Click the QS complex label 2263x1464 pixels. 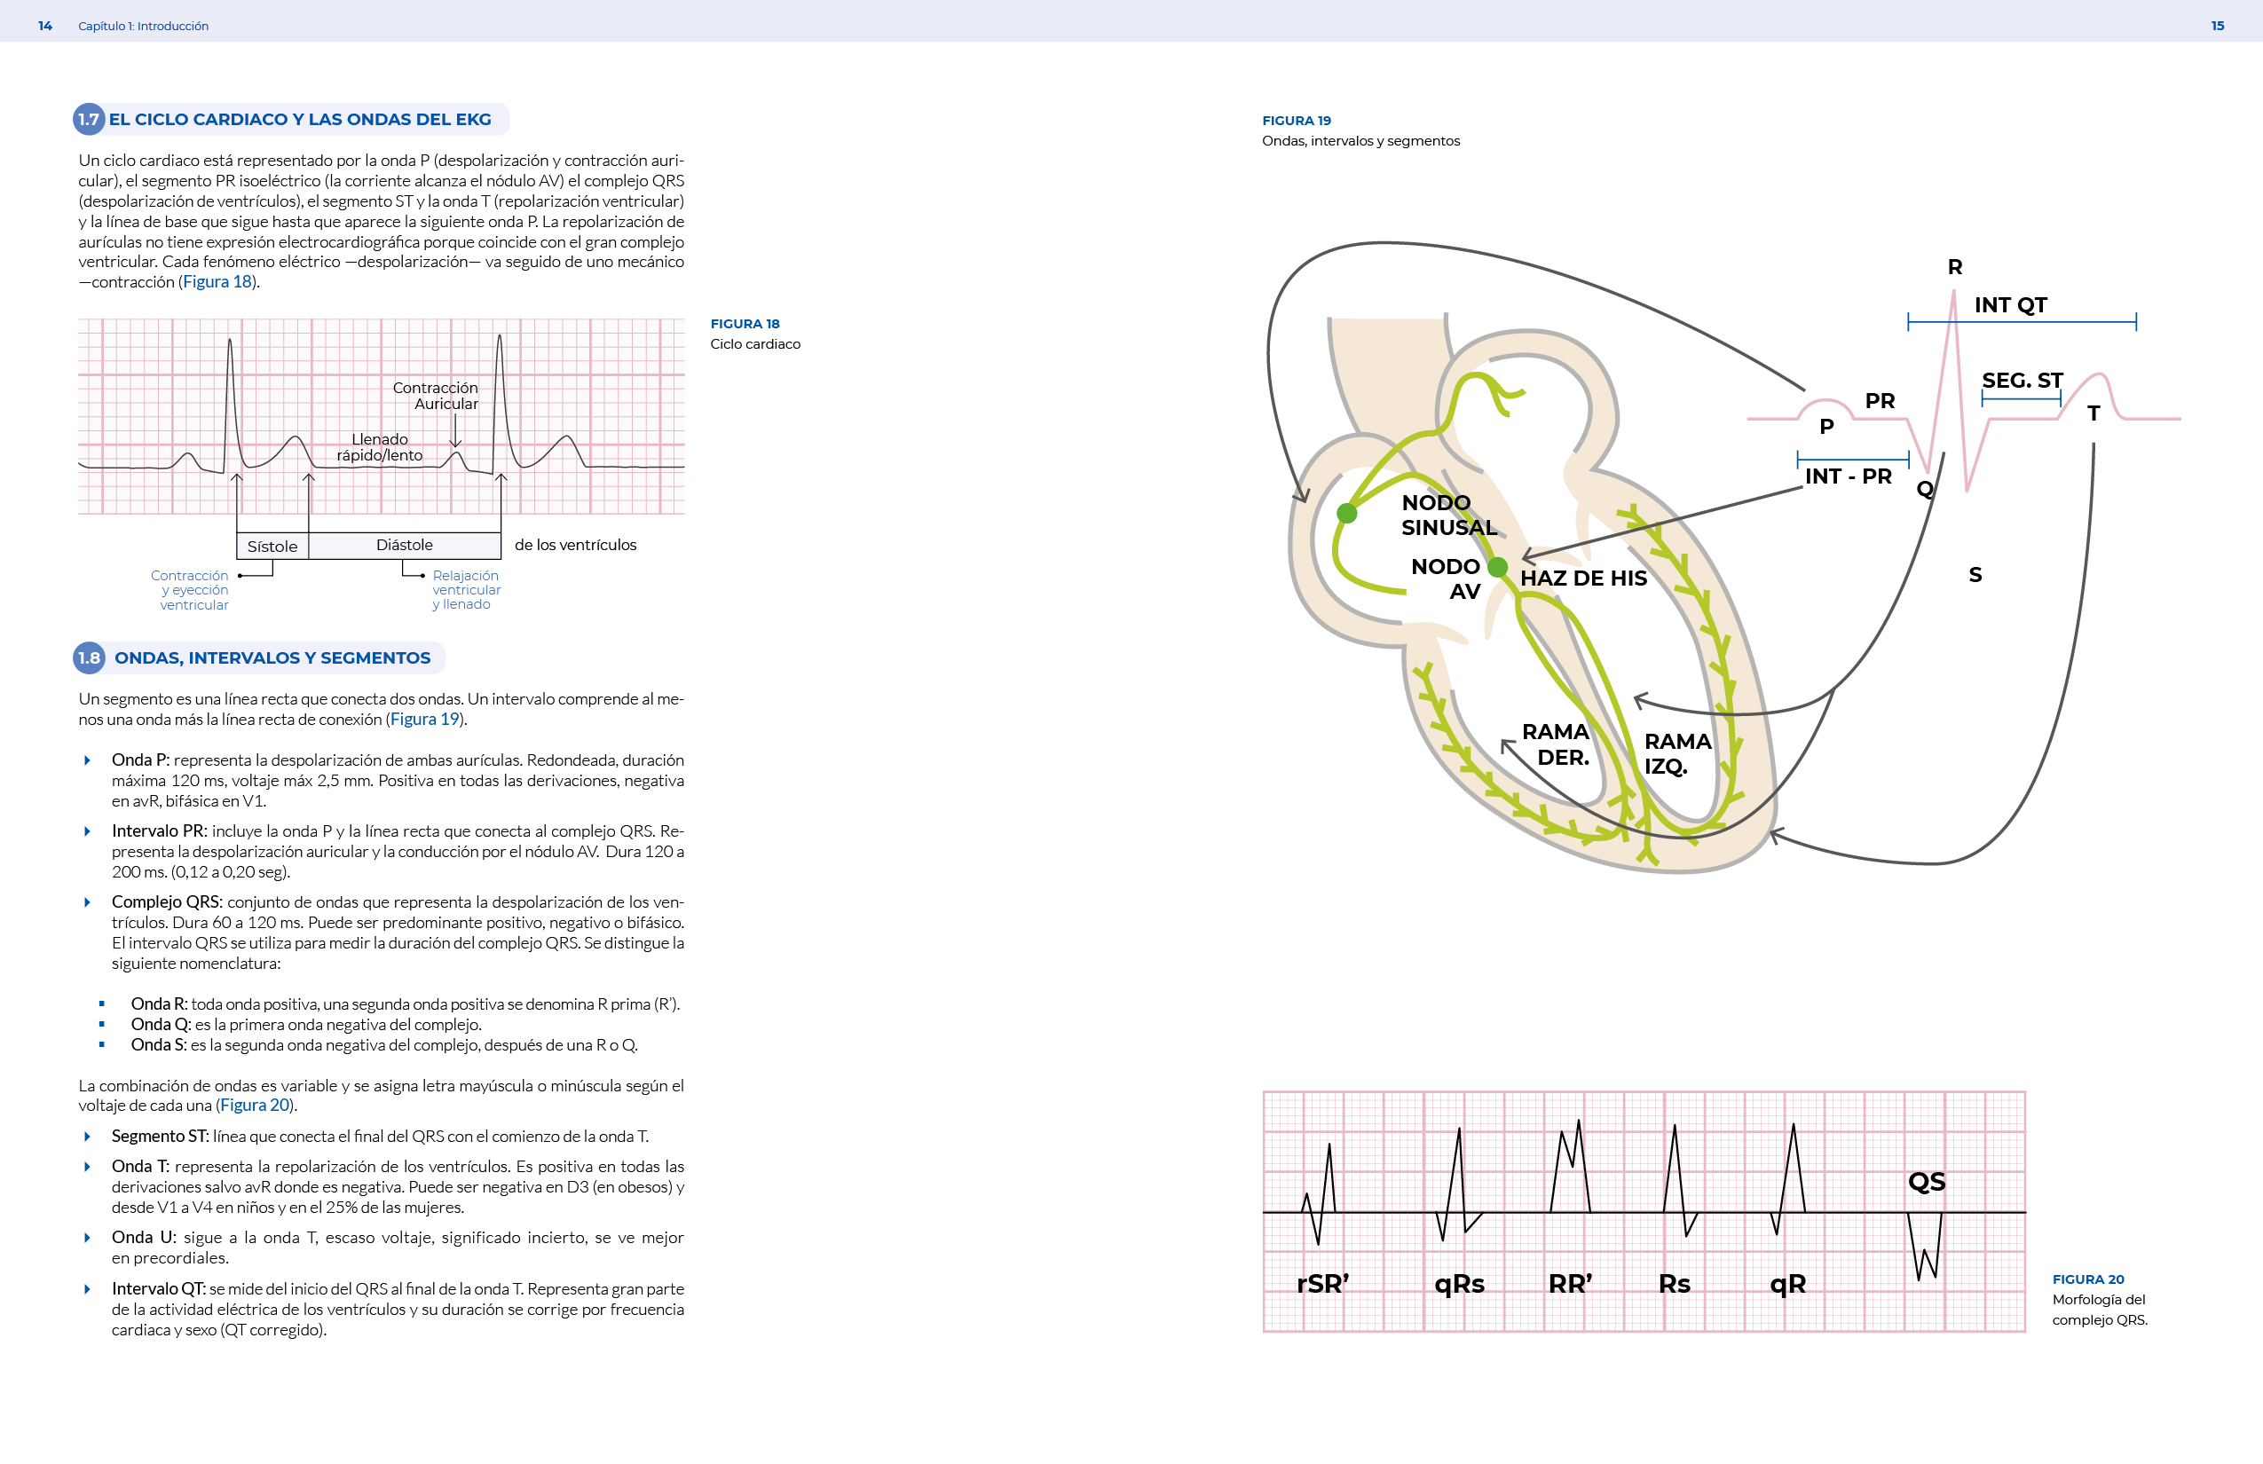click(x=1927, y=1182)
